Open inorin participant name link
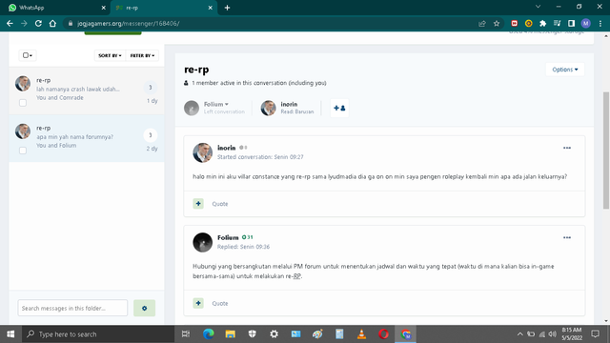Screen dimensions: 610x343 289,104
